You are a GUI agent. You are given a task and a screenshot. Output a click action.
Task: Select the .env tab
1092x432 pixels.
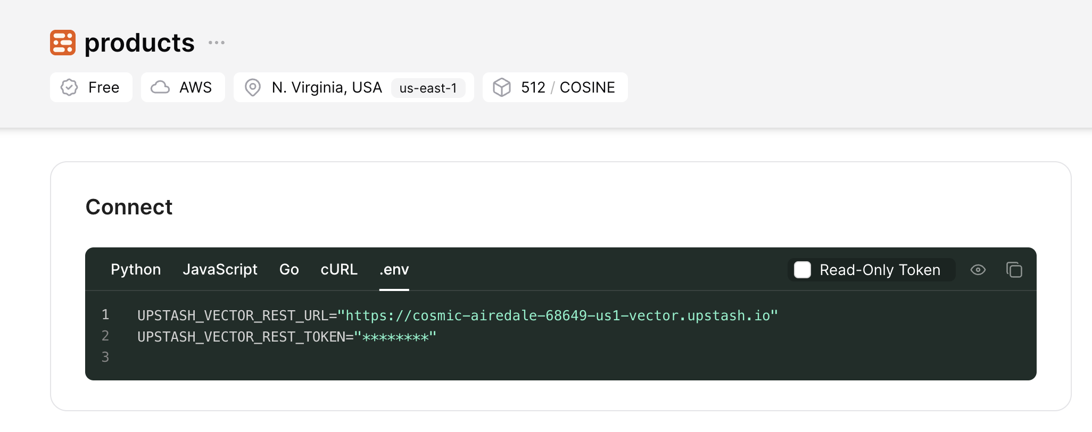click(394, 270)
